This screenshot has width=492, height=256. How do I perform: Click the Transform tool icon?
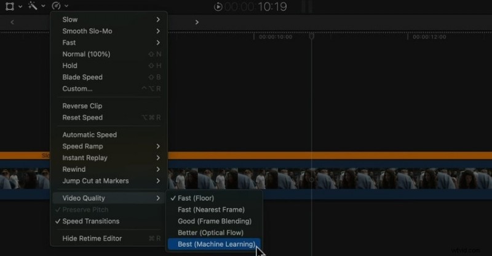coord(10,6)
